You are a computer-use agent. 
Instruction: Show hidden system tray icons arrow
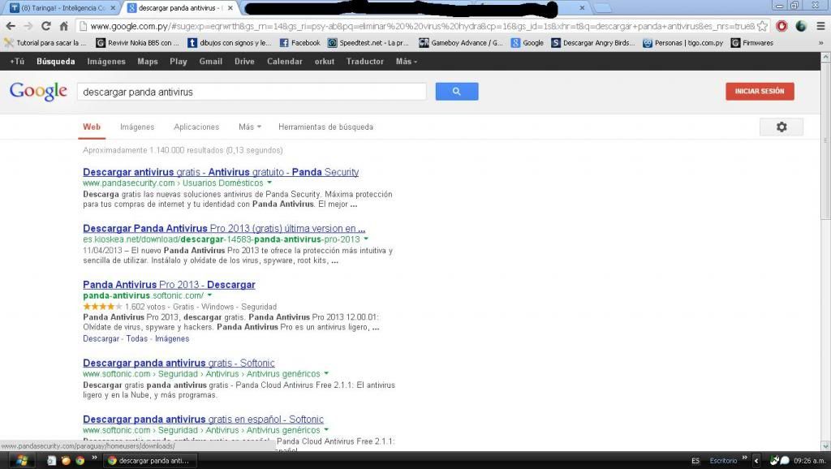[756, 461]
